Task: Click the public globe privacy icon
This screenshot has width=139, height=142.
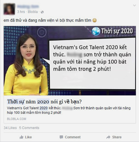Action: (x=42, y=12)
